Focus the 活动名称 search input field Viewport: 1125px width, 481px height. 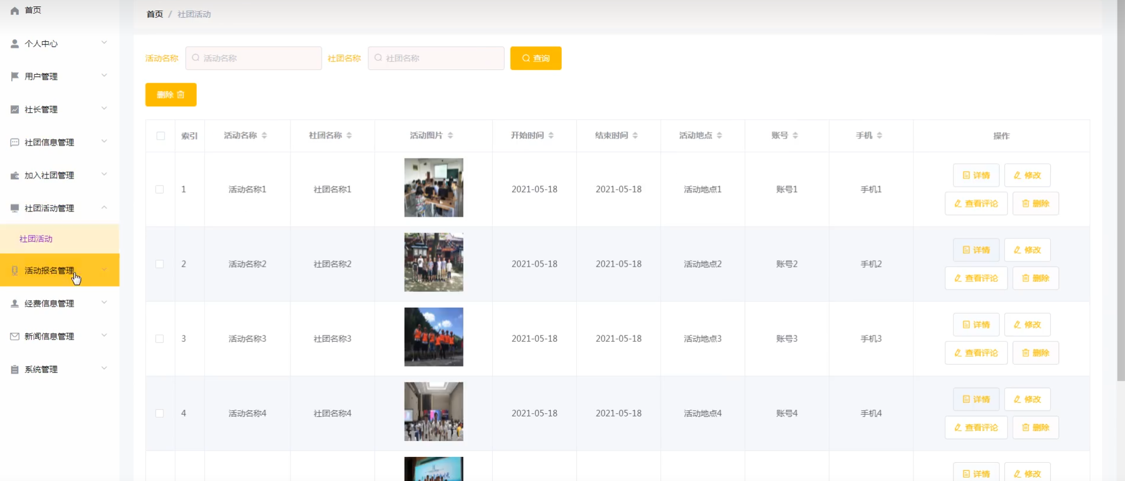[253, 58]
